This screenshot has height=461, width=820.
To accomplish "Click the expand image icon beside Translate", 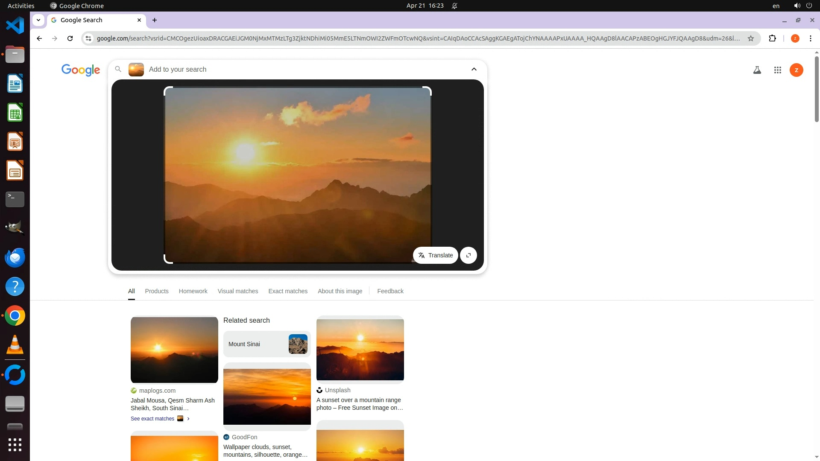I will [x=469, y=255].
